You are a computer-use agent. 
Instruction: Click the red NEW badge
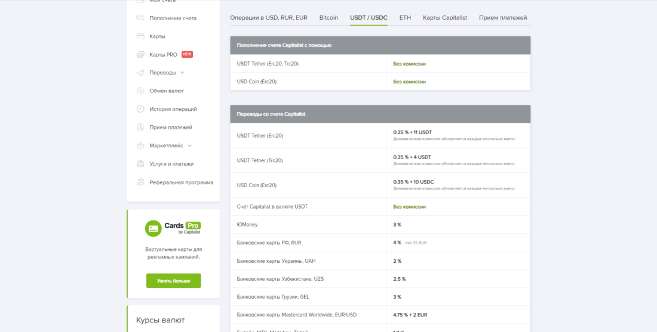188,54
